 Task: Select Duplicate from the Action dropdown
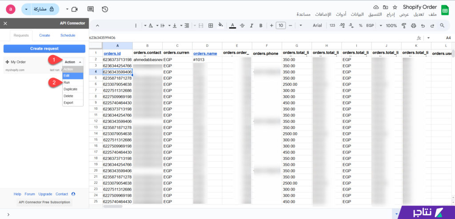[x=73, y=89]
